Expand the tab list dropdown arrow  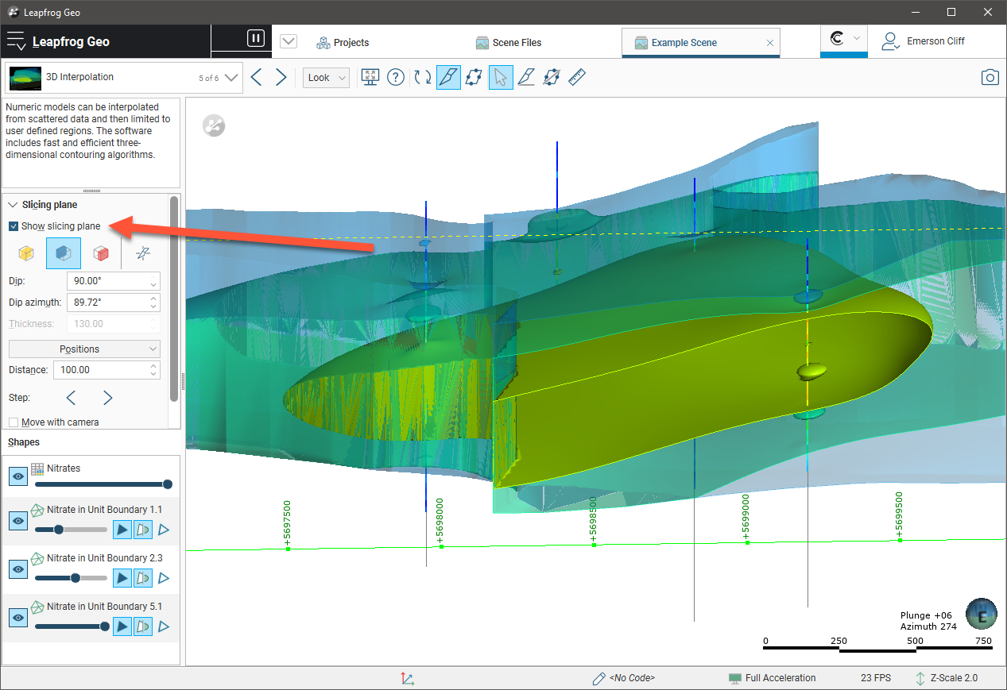point(289,42)
